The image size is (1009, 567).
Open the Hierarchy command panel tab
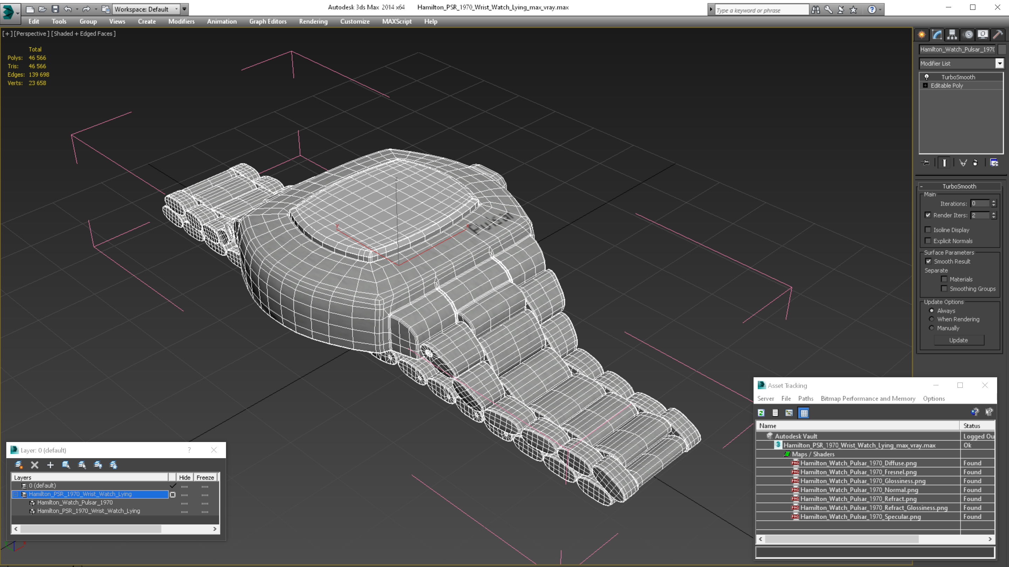(952, 34)
